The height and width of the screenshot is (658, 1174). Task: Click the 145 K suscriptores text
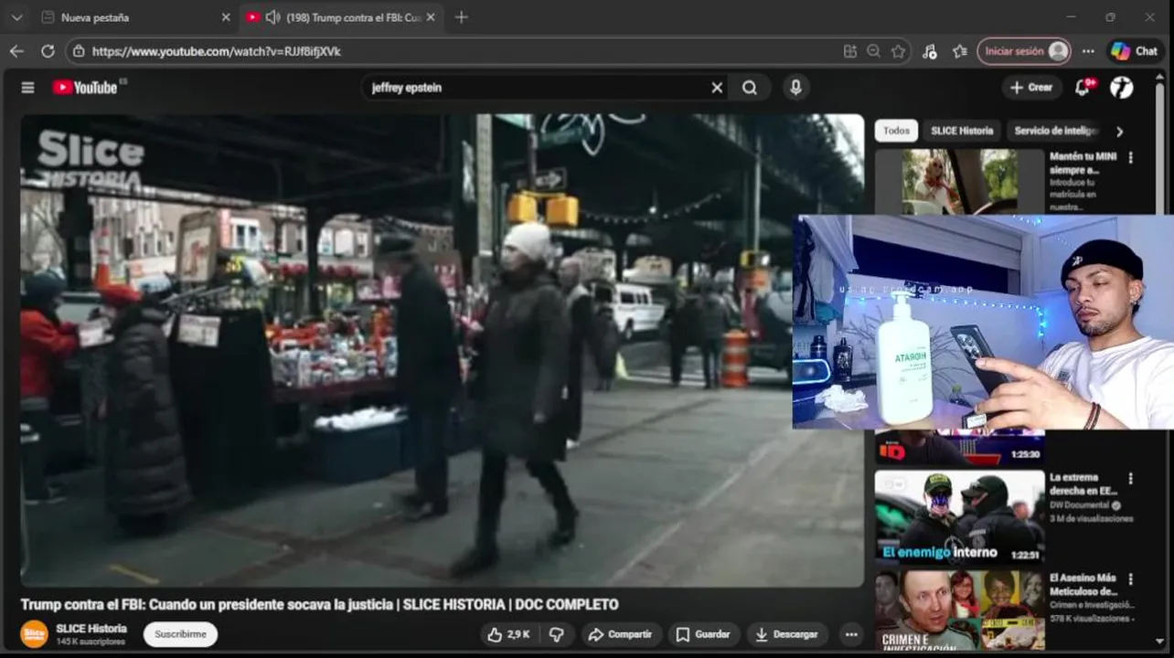[91, 642]
